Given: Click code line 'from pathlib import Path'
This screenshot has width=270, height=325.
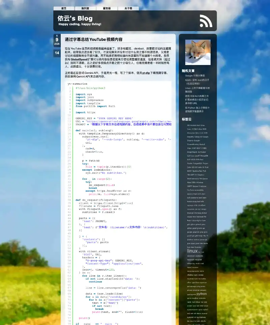Looking at the screenshot, I should point(95,106).
